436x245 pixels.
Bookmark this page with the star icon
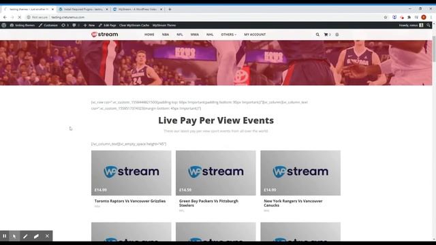[386, 17]
